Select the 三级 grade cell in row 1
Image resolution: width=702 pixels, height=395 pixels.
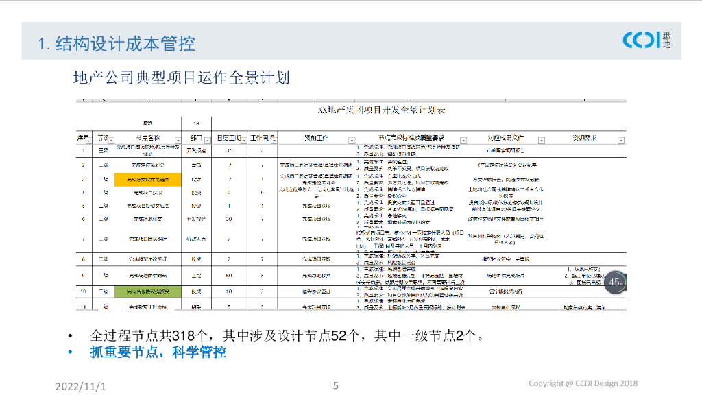pyautogui.click(x=104, y=150)
